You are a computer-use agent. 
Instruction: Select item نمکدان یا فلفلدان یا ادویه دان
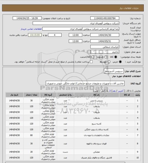click(x=97, y=135)
